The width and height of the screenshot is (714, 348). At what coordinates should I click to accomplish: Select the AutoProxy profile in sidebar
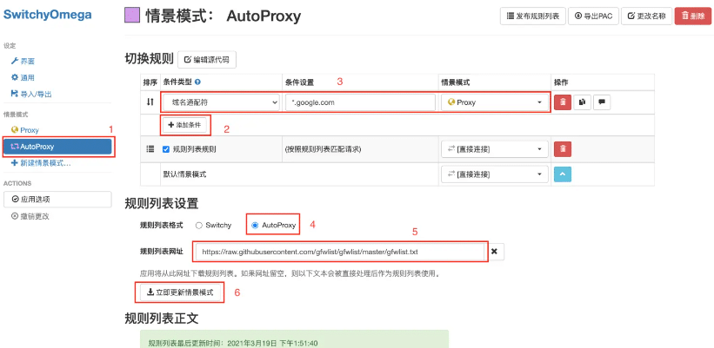(57, 147)
